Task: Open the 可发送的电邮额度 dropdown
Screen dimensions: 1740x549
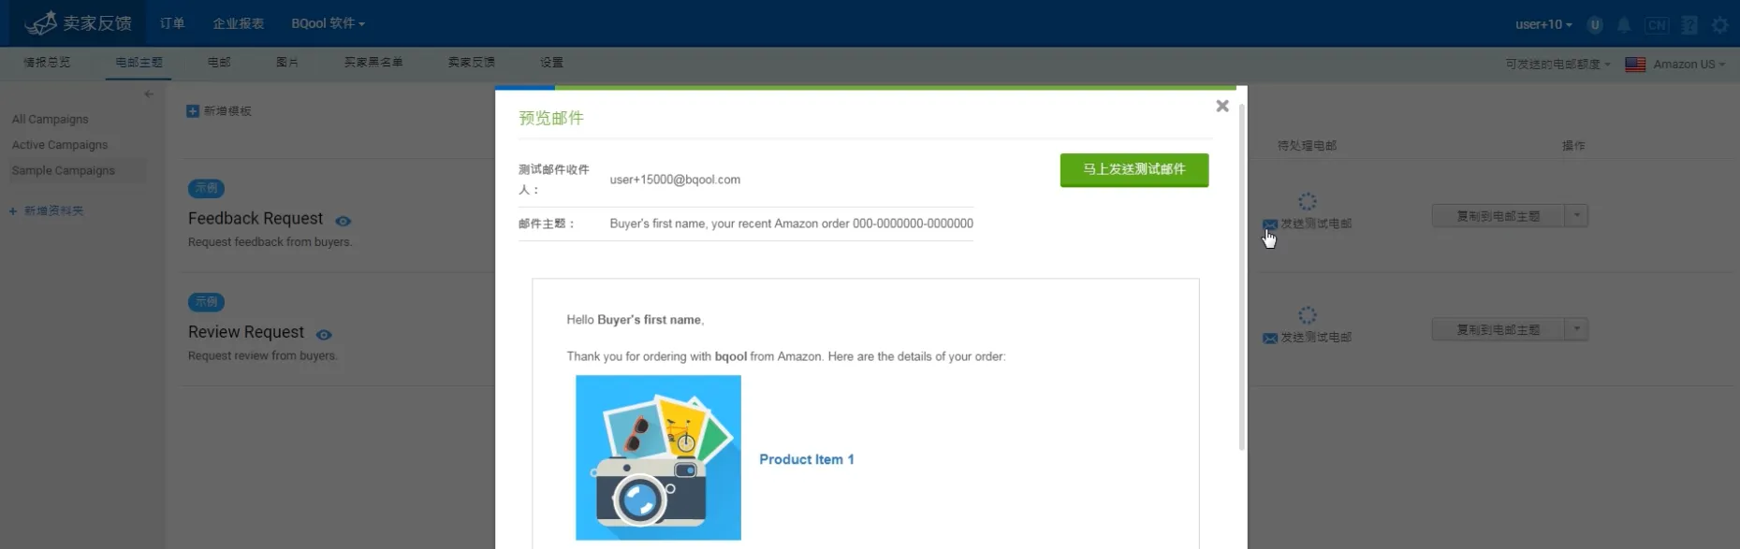Action: 1557,65
